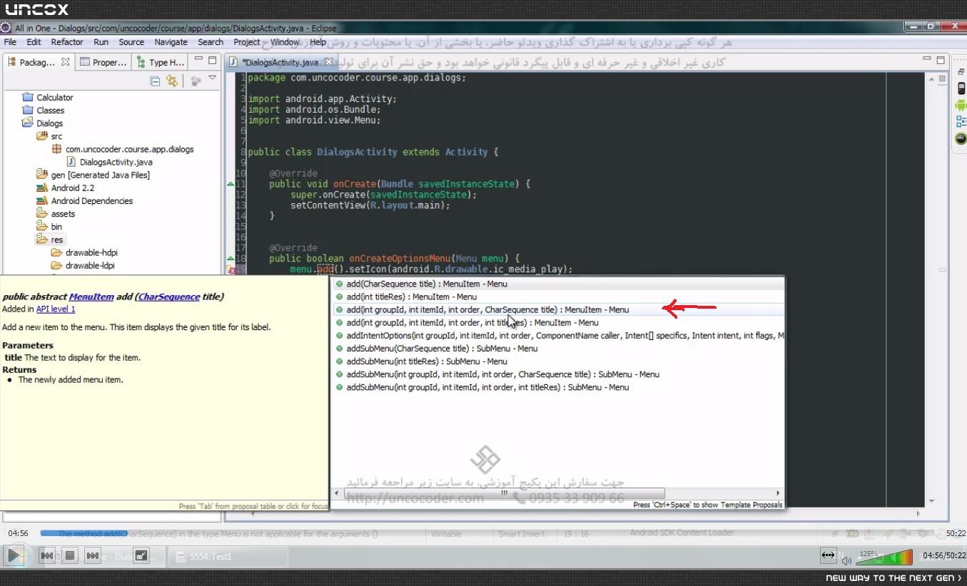
Task: Choose addSubMenu(CharSequence title) proposal
Action: pyautogui.click(x=559, y=349)
